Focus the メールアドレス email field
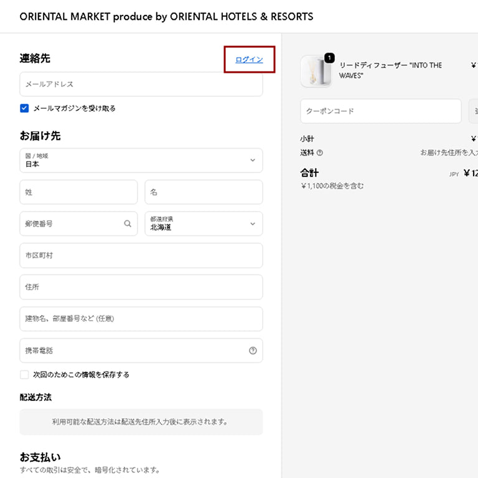This screenshot has width=478, height=478. pyautogui.click(x=141, y=84)
